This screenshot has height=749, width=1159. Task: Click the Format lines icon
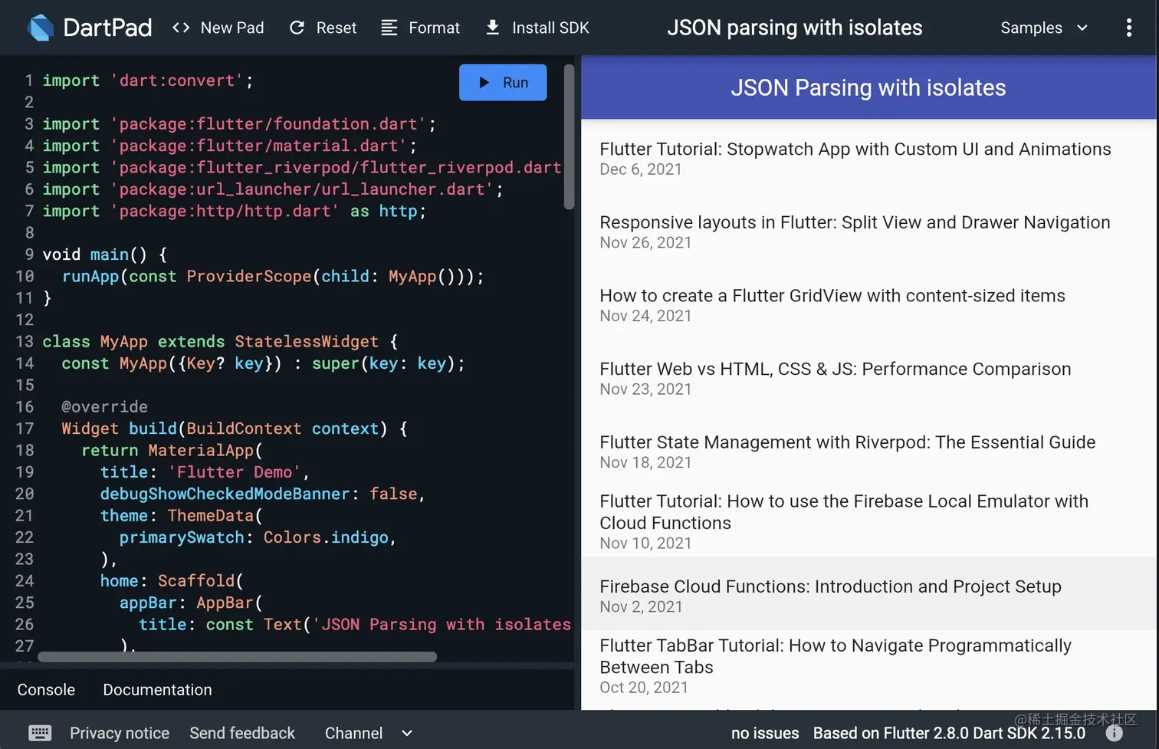point(389,28)
